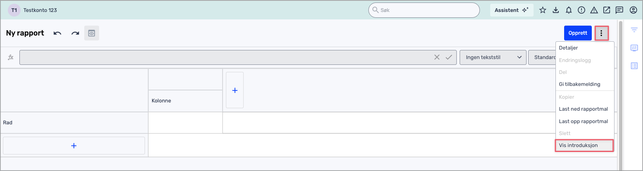Add a new row with plus button
This screenshot has height=171, width=643.
(x=74, y=145)
